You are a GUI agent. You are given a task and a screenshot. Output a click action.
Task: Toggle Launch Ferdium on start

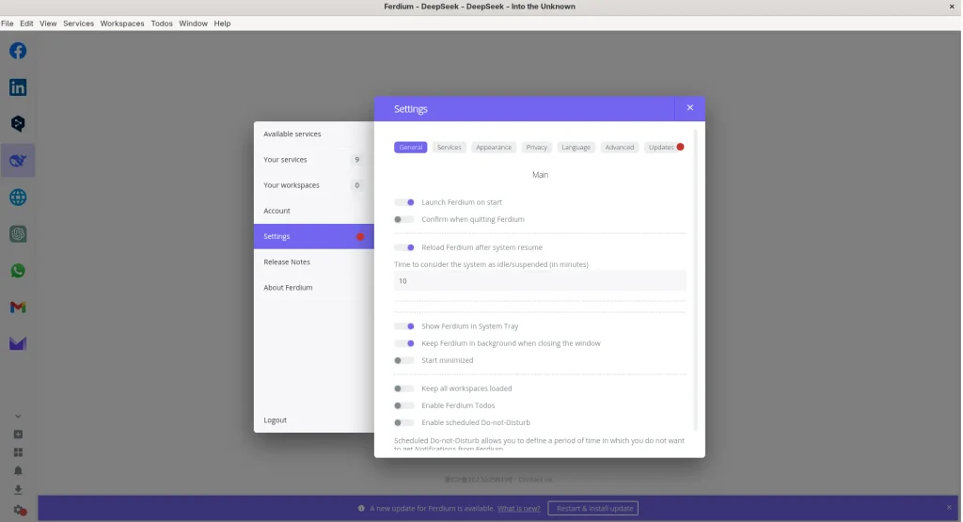[404, 202]
